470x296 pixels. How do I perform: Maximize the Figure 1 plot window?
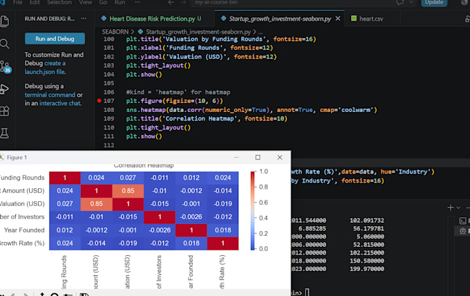point(258,158)
